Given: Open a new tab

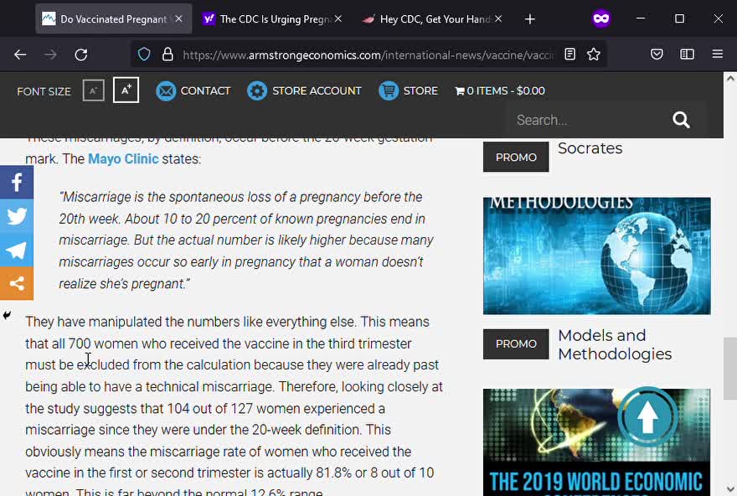Looking at the screenshot, I should click(x=529, y=19).
